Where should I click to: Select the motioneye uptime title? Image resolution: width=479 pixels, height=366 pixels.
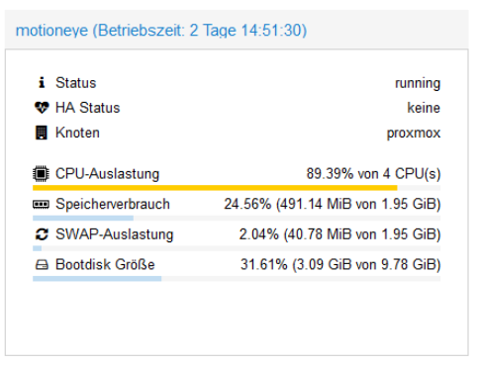(161, 31)
